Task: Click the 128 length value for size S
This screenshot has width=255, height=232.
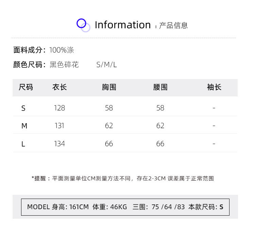Action: tap(60, 108)
